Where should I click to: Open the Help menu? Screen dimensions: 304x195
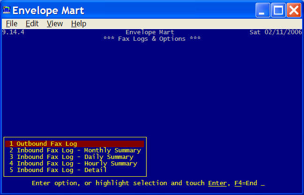[x=78, y=23]
